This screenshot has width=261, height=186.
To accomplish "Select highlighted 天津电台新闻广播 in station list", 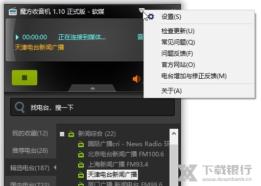I will coord(112,175).
